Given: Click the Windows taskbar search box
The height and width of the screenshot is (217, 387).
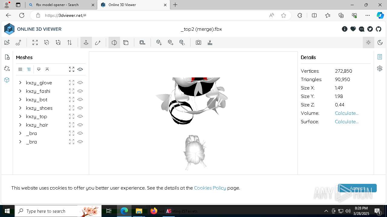Looking at the screenshot, I should [x=58, y=211].
